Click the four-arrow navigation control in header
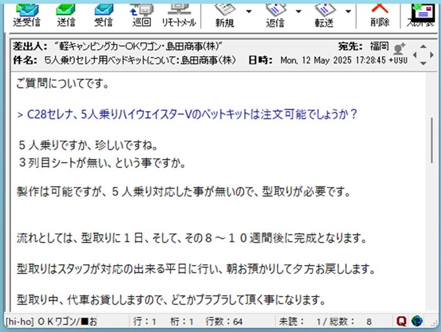Screen dimensions: 441x332 click(423, 54)
